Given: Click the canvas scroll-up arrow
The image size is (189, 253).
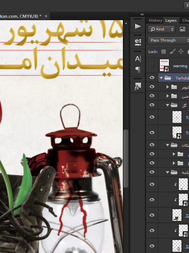Looking at the screenshot, I should pos(126,23).
